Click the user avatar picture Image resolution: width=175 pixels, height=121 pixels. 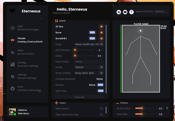12,112
